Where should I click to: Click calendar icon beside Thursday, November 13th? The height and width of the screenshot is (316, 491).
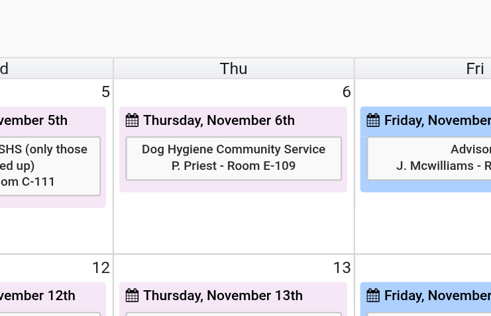[132, 296]
